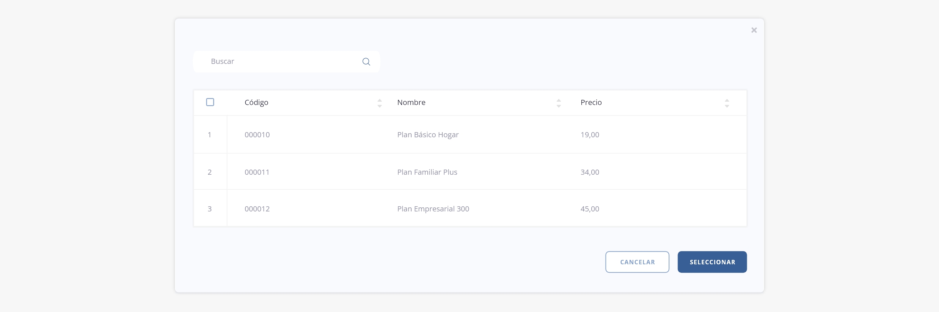Click product code 000011
This screenshot has width=939, height=312.
pyautogui.click(x=257, y=172)
